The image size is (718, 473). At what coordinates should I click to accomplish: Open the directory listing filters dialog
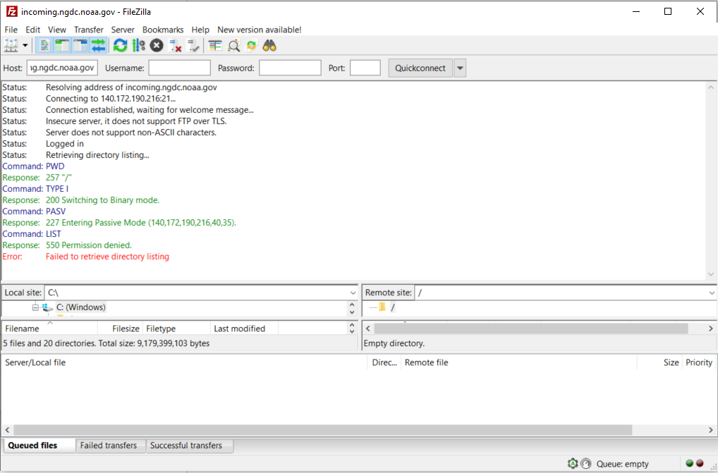pyautogui.click(x=215, y=46)
